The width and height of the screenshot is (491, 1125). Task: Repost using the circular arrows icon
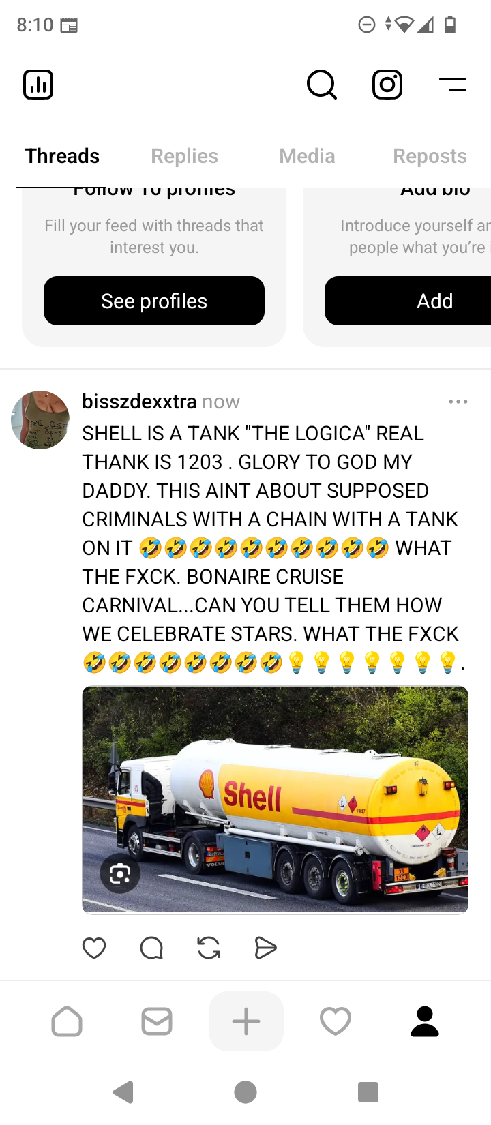pos(209,948)
